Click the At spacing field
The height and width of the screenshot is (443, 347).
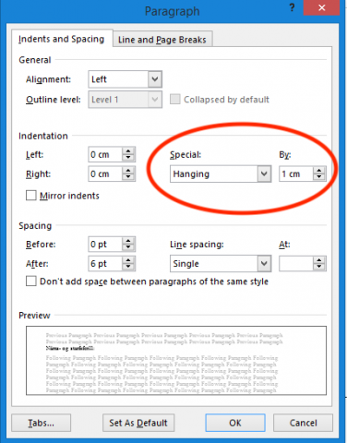pos(296,264)
